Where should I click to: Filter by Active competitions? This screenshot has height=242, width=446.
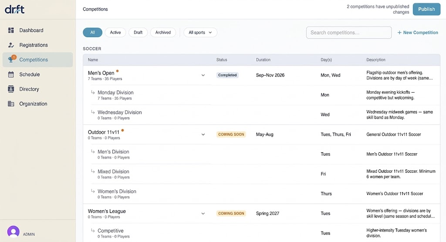(115, 32)
